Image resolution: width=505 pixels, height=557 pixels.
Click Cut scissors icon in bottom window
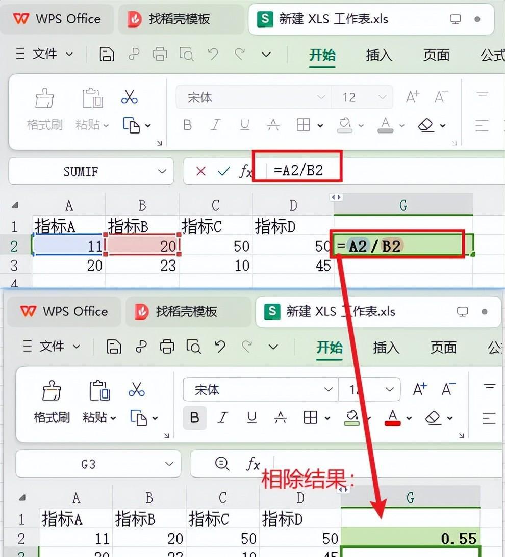click(137, 389)
